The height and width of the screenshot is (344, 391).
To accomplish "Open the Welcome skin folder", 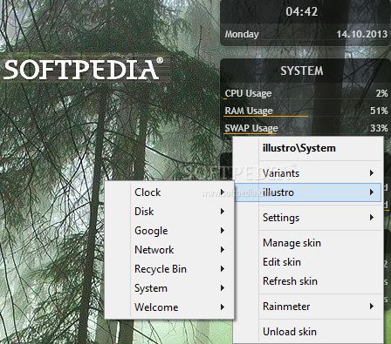I will click(169, 307).
